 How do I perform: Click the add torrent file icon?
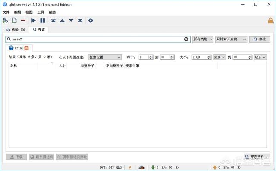(x=14, y=21)
